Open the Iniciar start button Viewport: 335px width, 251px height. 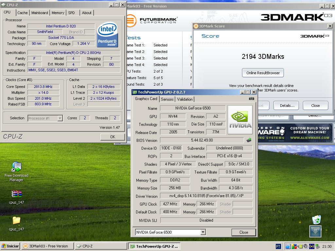pyautogui.click(x=10, y=246)
